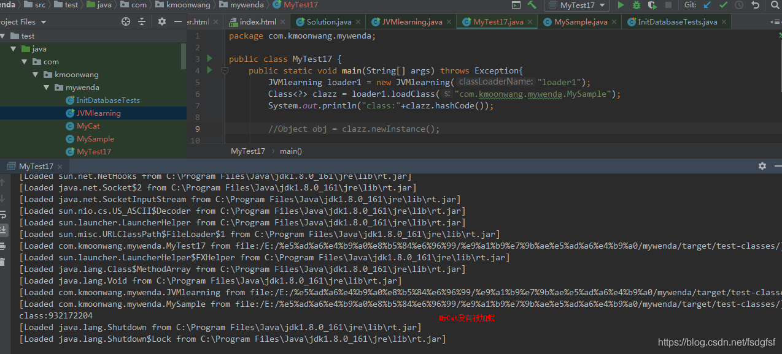Image resolution: width=782 pixels, height=354 pixels.
Task: Click run gutter arrow beside class MyTest17
Action: (209, 59)
